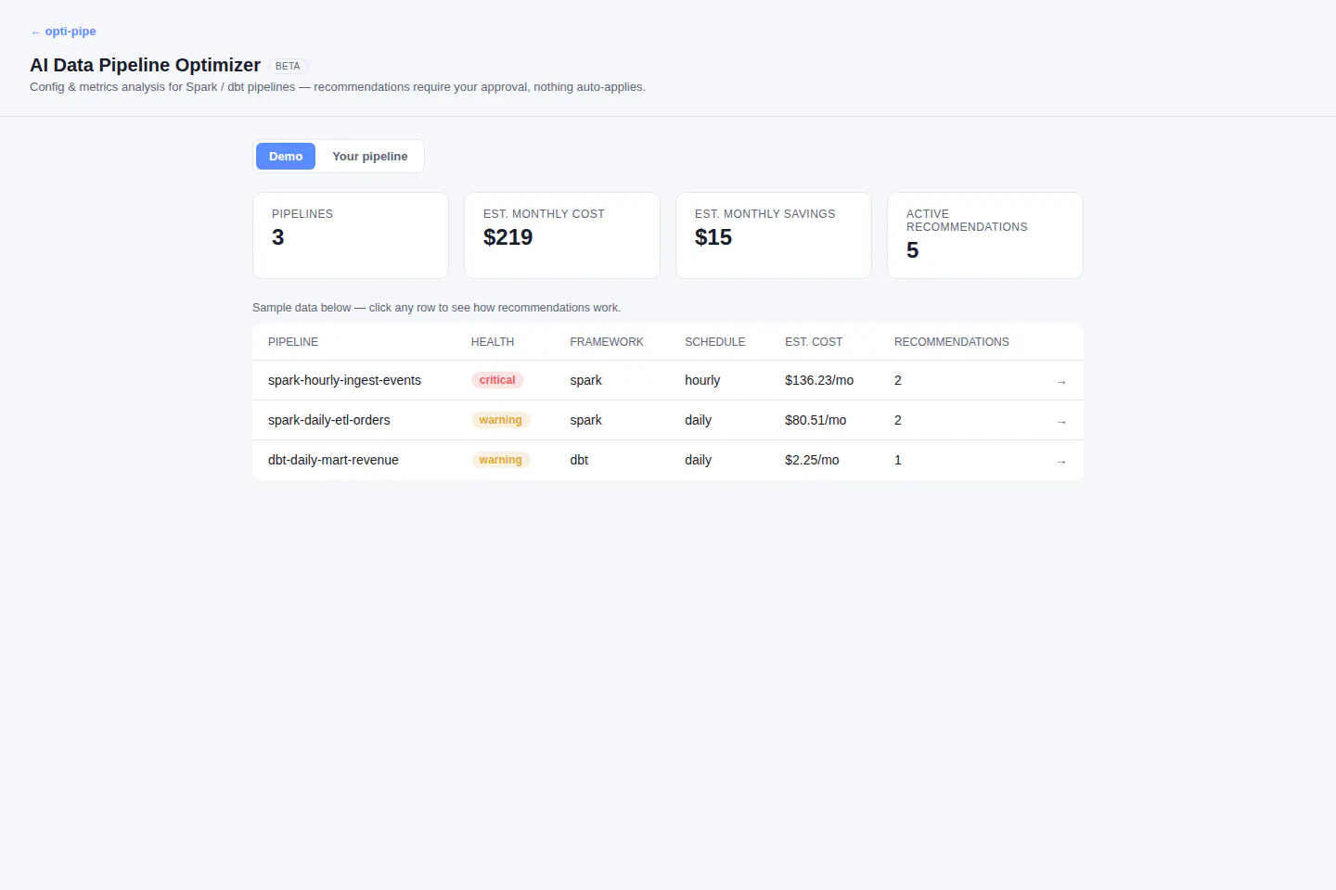1336x890 pixels.
Task: Select the dbt-daily-mart-revenue pipeline name
Action: [x=333, y=460]
